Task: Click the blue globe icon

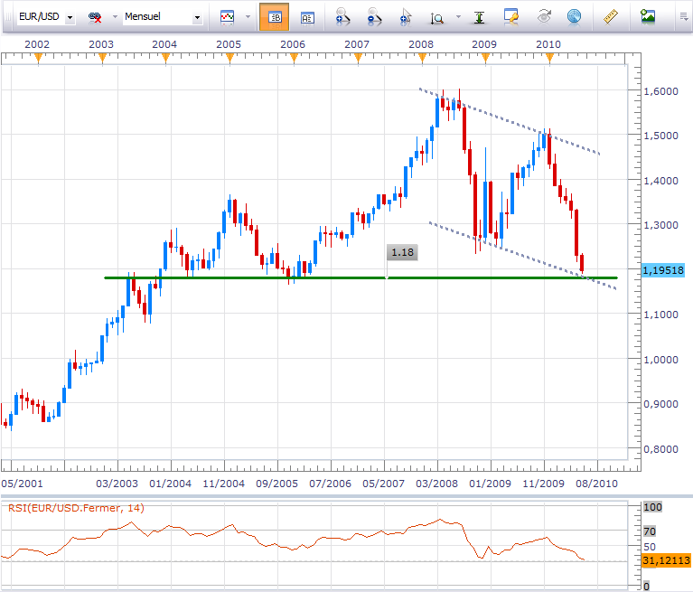Action: point(573,16)
